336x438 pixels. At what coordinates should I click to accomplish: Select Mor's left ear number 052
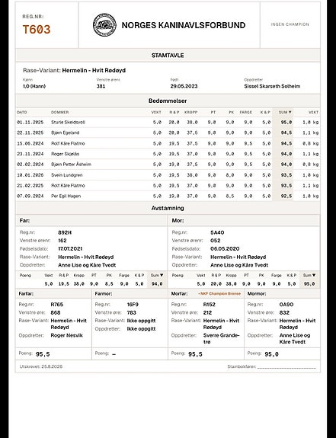click(216, 241)
